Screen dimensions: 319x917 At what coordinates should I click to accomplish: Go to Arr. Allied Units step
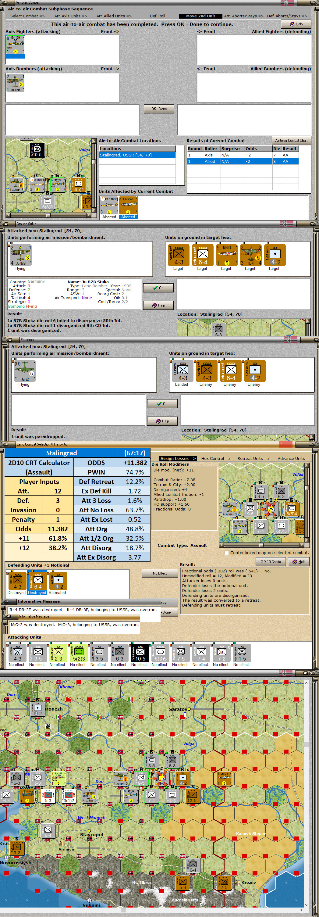(x=114, y=16)
